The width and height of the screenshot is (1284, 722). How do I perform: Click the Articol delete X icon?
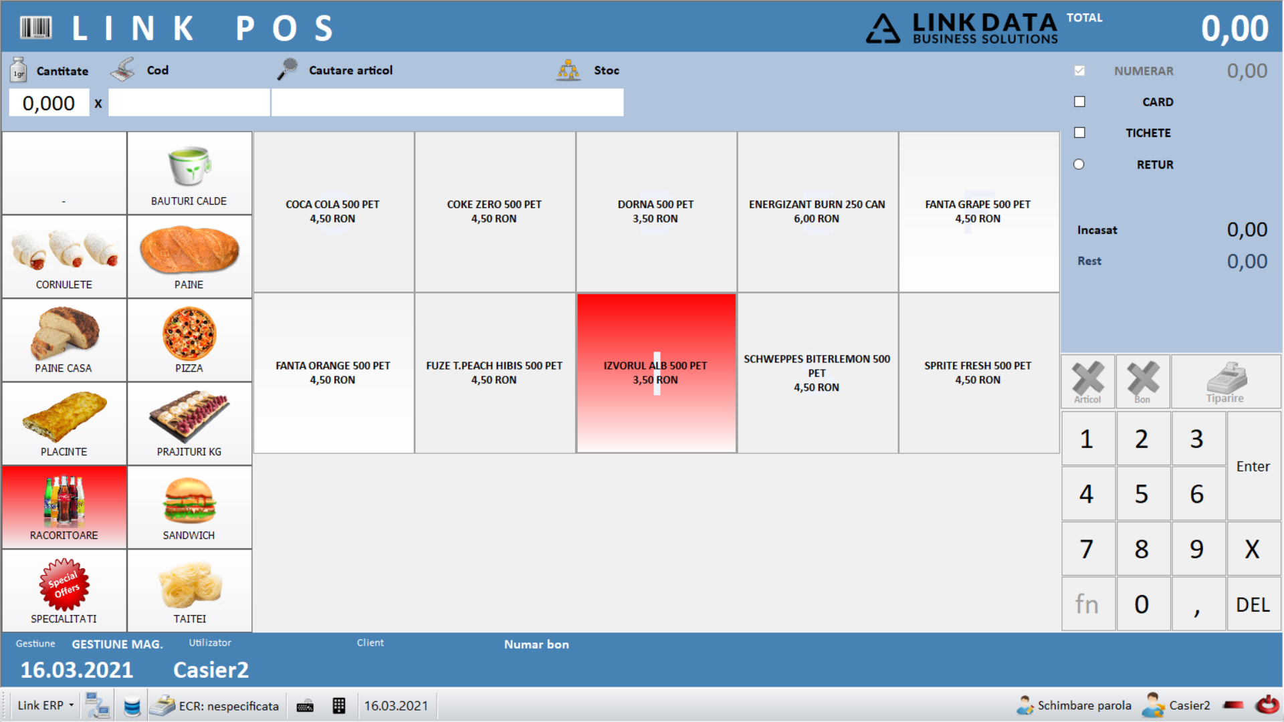tap(1088, 382)
